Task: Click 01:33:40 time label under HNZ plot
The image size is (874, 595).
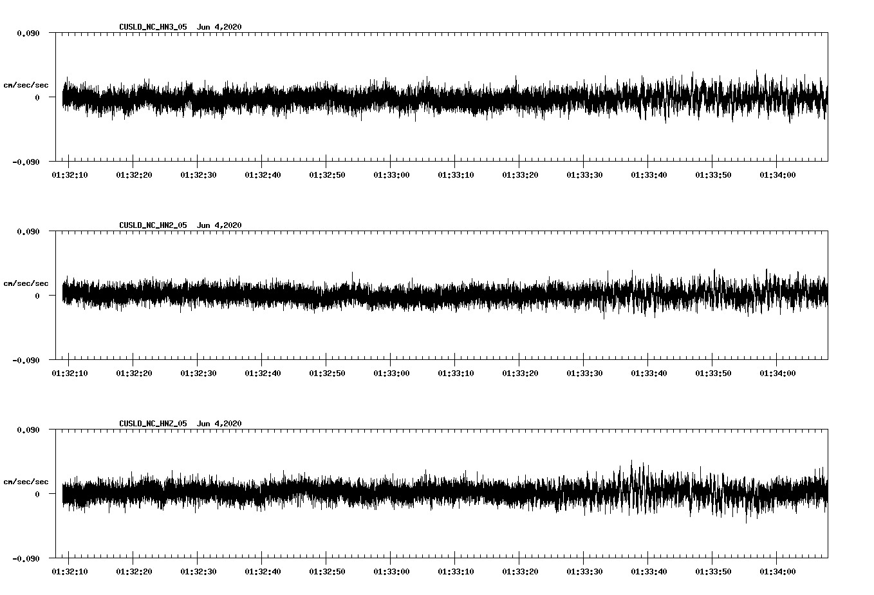Action: [x=649, y=571]
